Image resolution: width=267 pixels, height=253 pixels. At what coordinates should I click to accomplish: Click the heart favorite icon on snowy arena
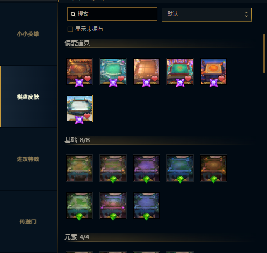(x=87, y=116)
